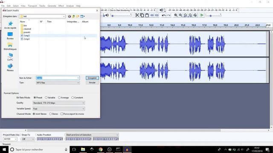The width and height of the screenshot is (273, 153).
Task: Click the play-at-speed slider knob
Action: [210, 16]
